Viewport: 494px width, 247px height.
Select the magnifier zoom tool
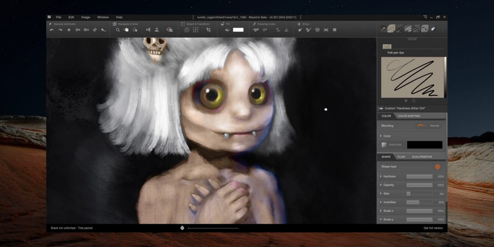tap(118, 30)
